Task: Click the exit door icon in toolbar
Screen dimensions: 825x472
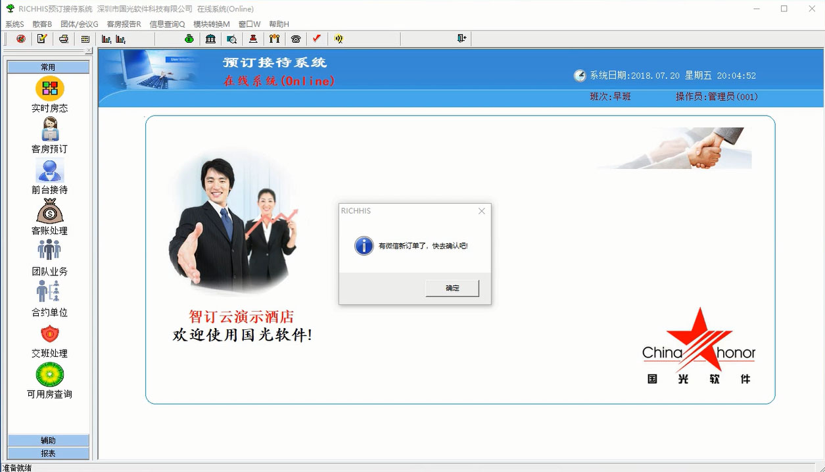Action: click(x=461, y=39)
